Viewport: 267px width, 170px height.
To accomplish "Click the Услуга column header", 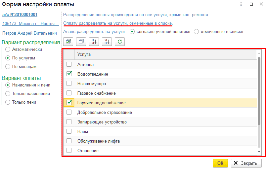I will click(165, 54).
